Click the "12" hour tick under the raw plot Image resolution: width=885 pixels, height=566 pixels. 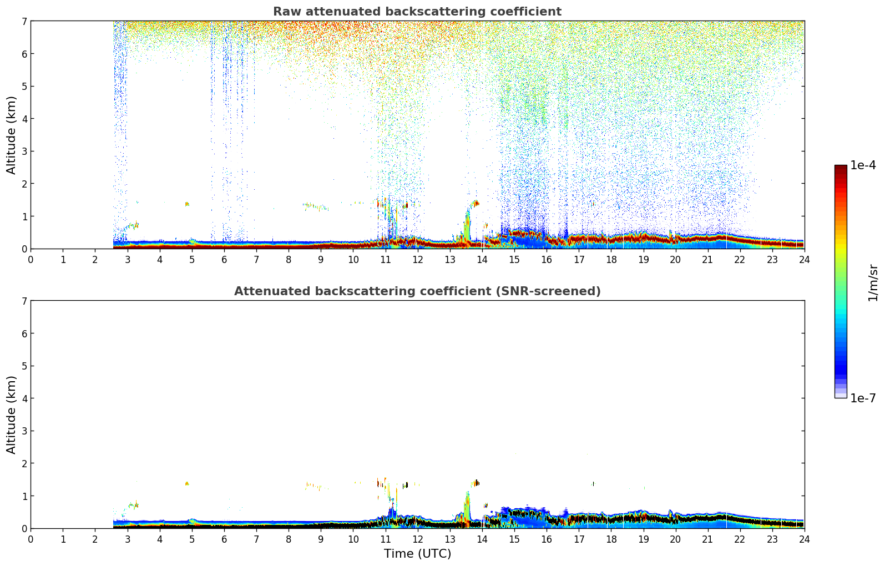pyautogui.click(x=417, y=260)
